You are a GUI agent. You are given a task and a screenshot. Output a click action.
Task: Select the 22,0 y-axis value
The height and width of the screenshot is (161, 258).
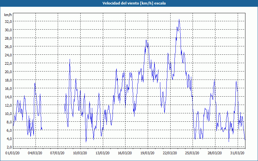(8, 63)
